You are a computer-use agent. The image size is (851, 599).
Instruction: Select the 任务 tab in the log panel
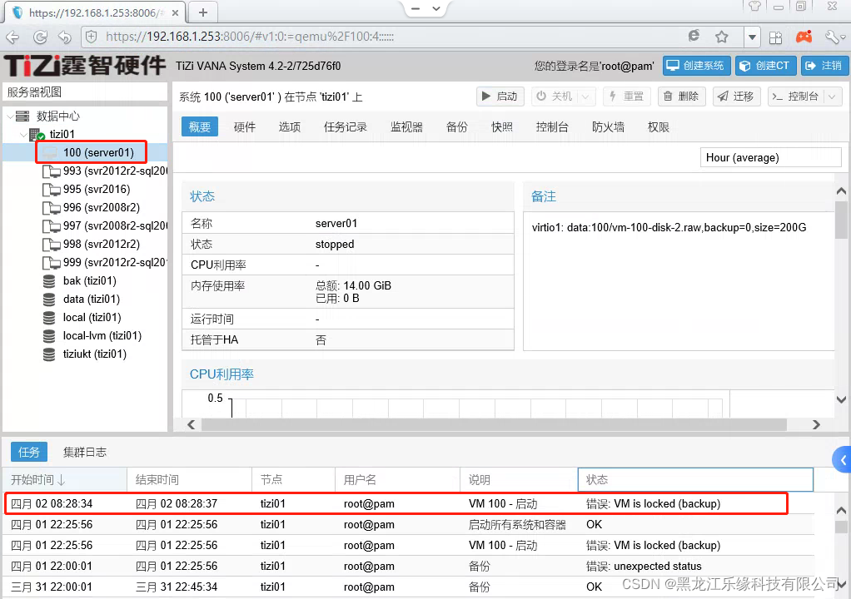coord(29,452)
